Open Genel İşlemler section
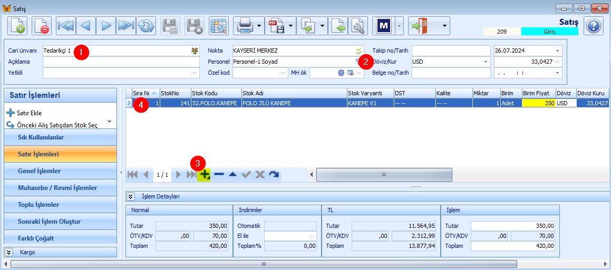The width and height of the screenshot is (611, 270). (60, 171)
